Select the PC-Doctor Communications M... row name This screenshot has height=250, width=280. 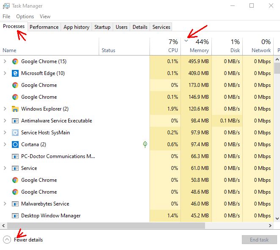(58, 156)
